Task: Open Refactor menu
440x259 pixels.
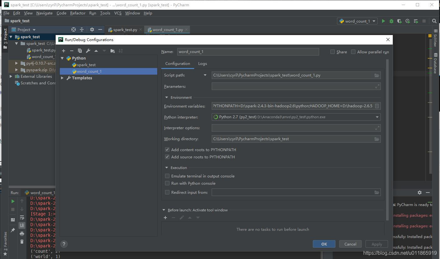Action: tap(78, 13)
